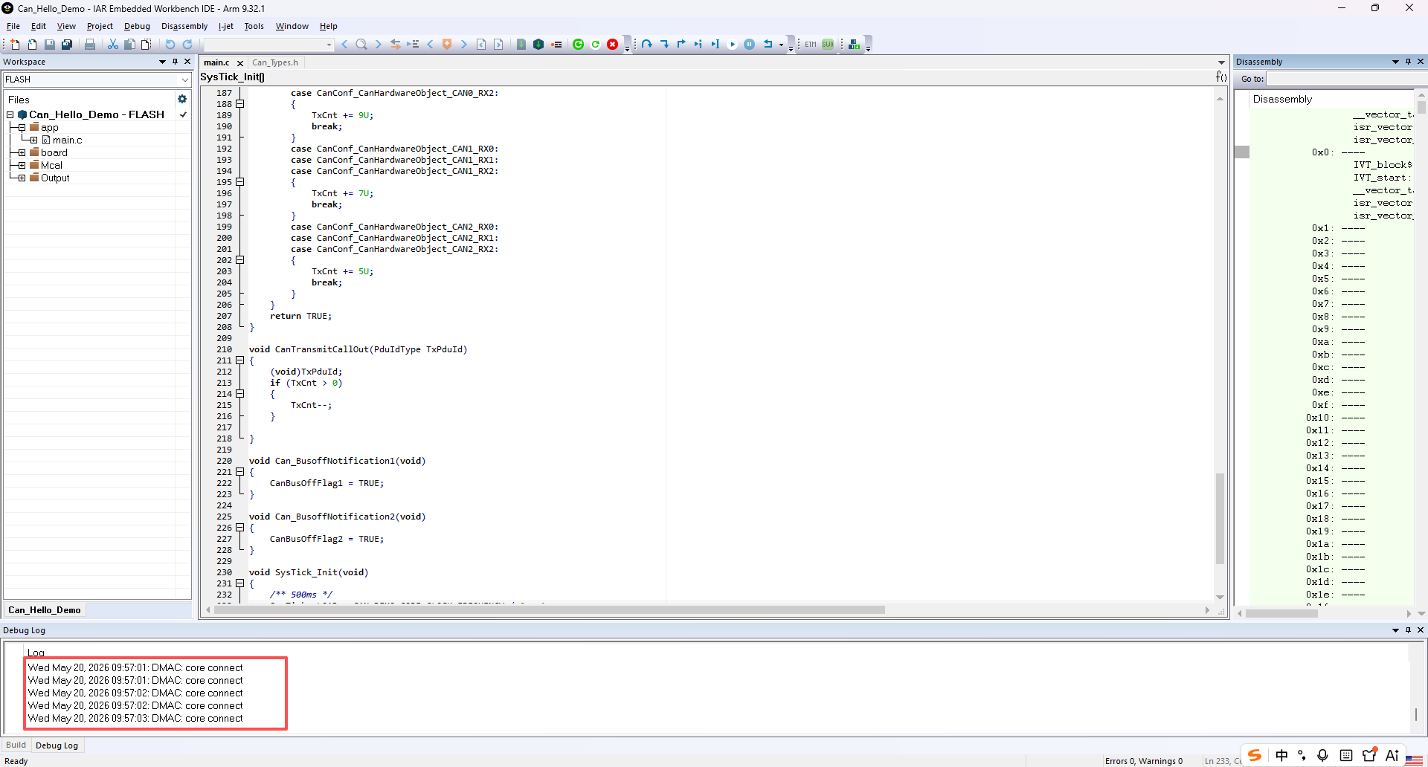1428x767 pixels.
Task: Click the Make build icon
Action: [538, 45]
